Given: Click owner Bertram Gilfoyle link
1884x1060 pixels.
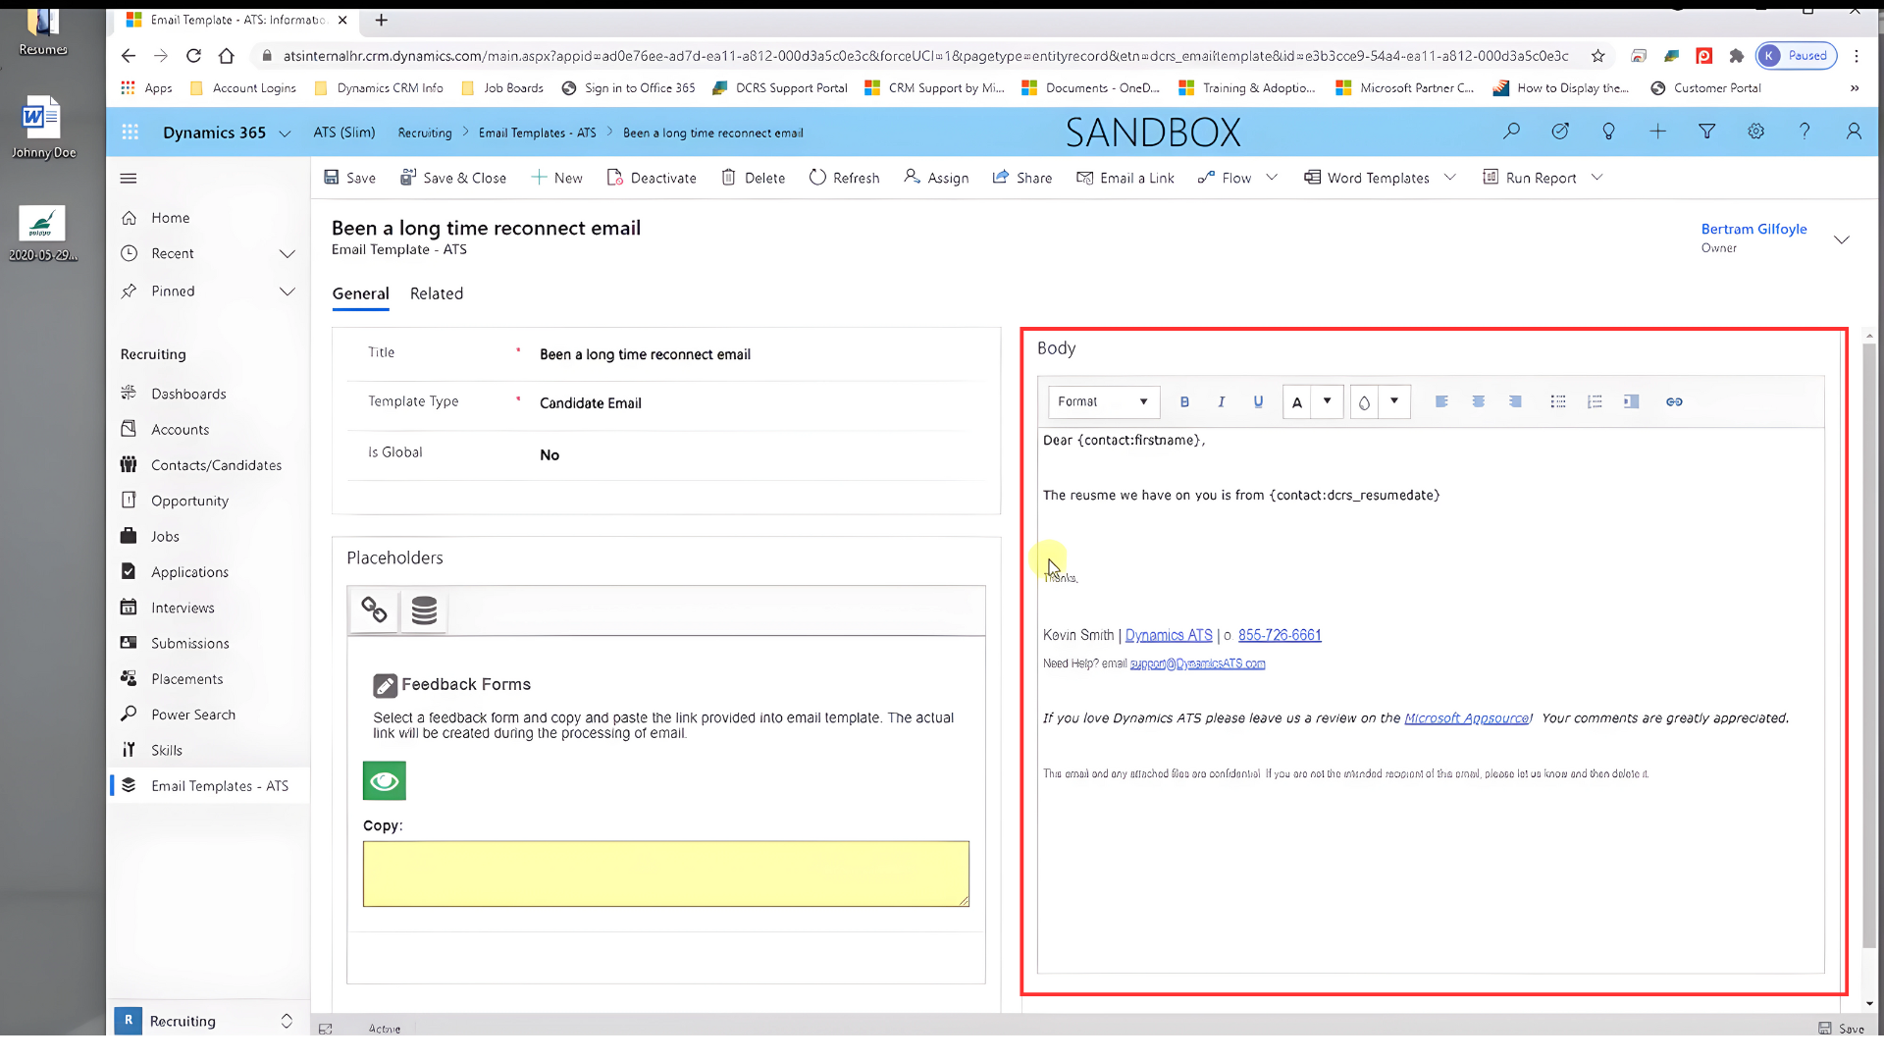Looking at the screenshot, I should point(1753,229).
